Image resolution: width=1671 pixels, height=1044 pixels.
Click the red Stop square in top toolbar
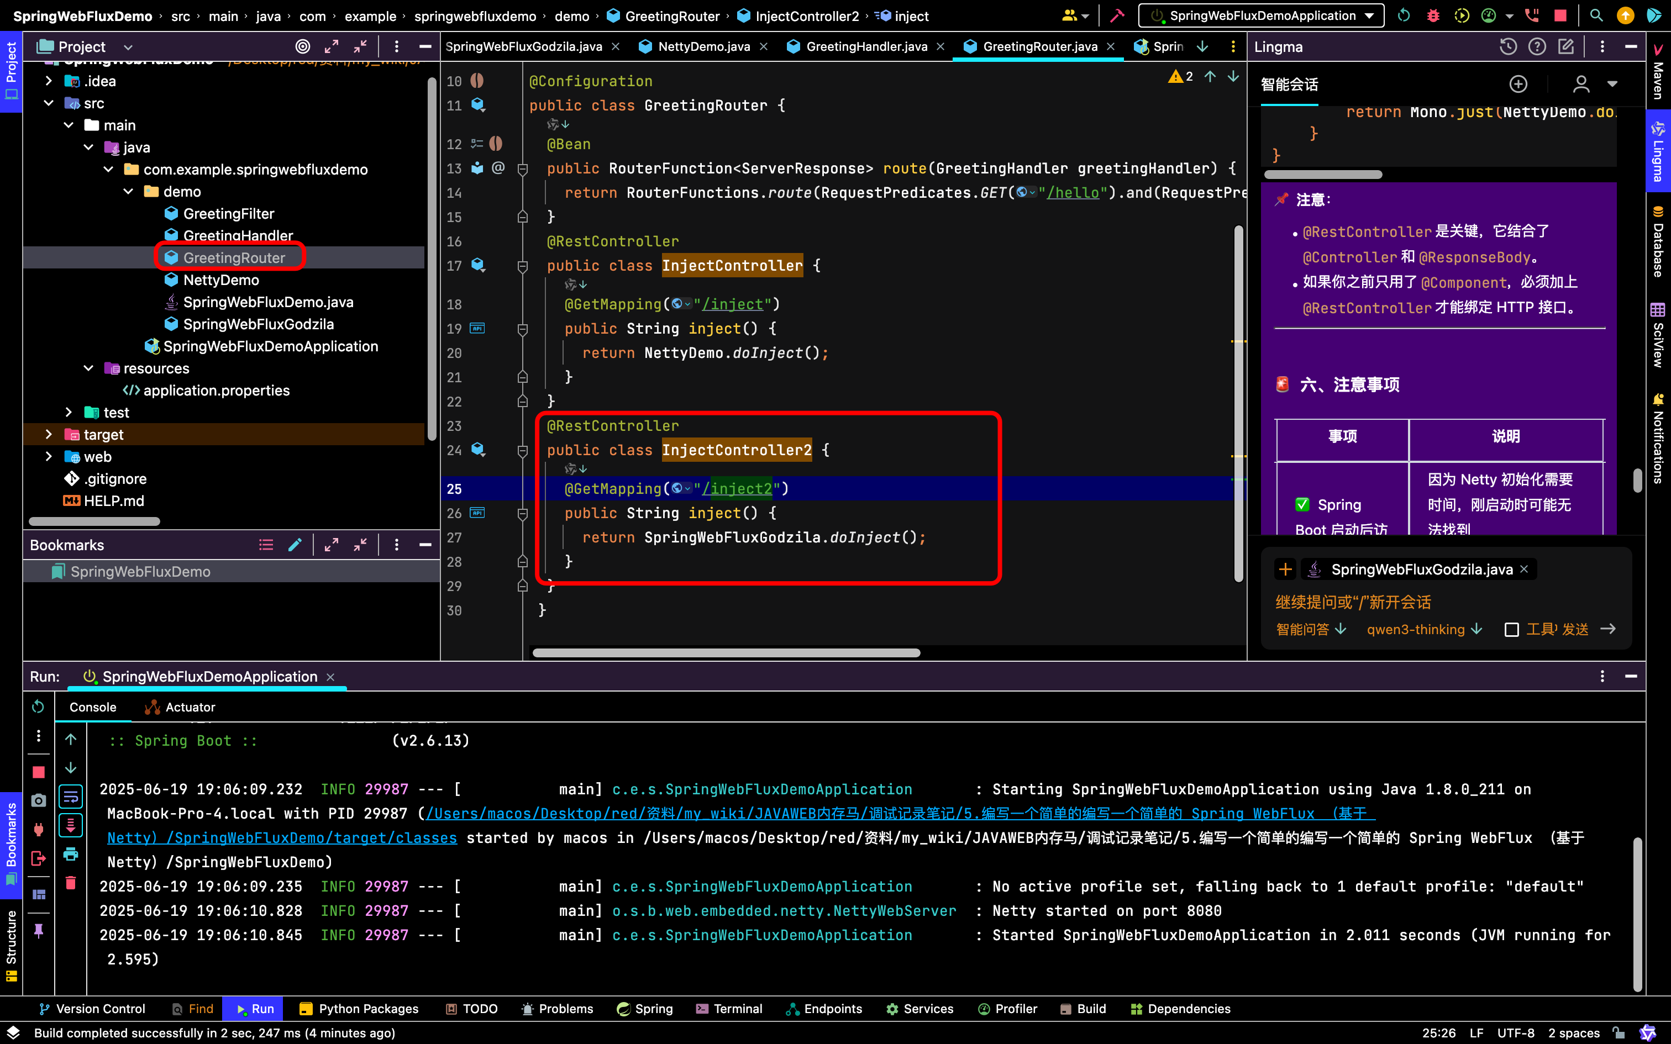point(1560,15)
